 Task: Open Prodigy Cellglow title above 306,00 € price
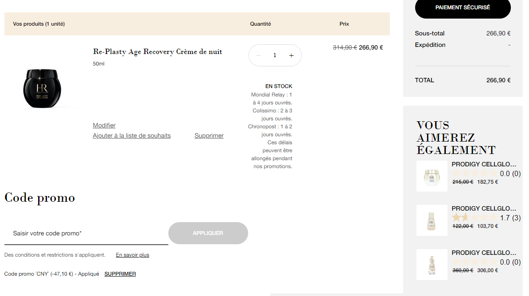coord(484,253)
